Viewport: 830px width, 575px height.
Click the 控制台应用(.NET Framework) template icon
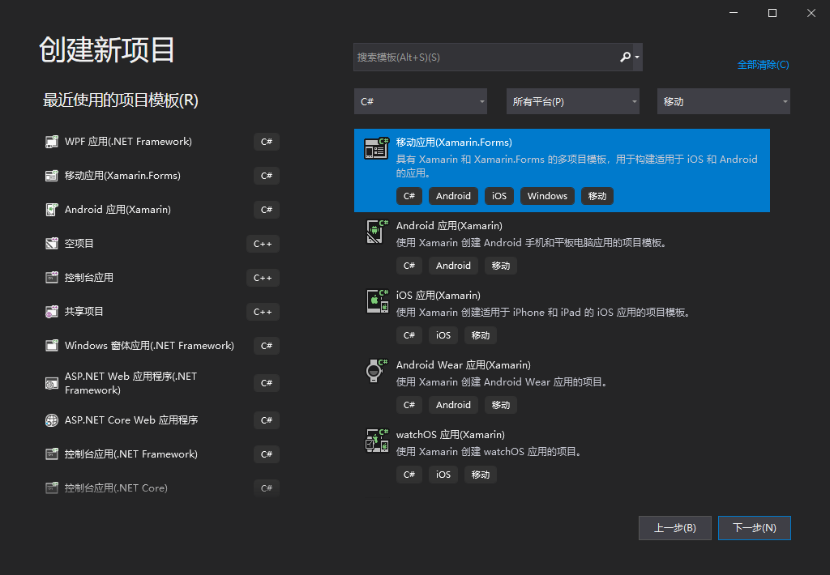51,454
